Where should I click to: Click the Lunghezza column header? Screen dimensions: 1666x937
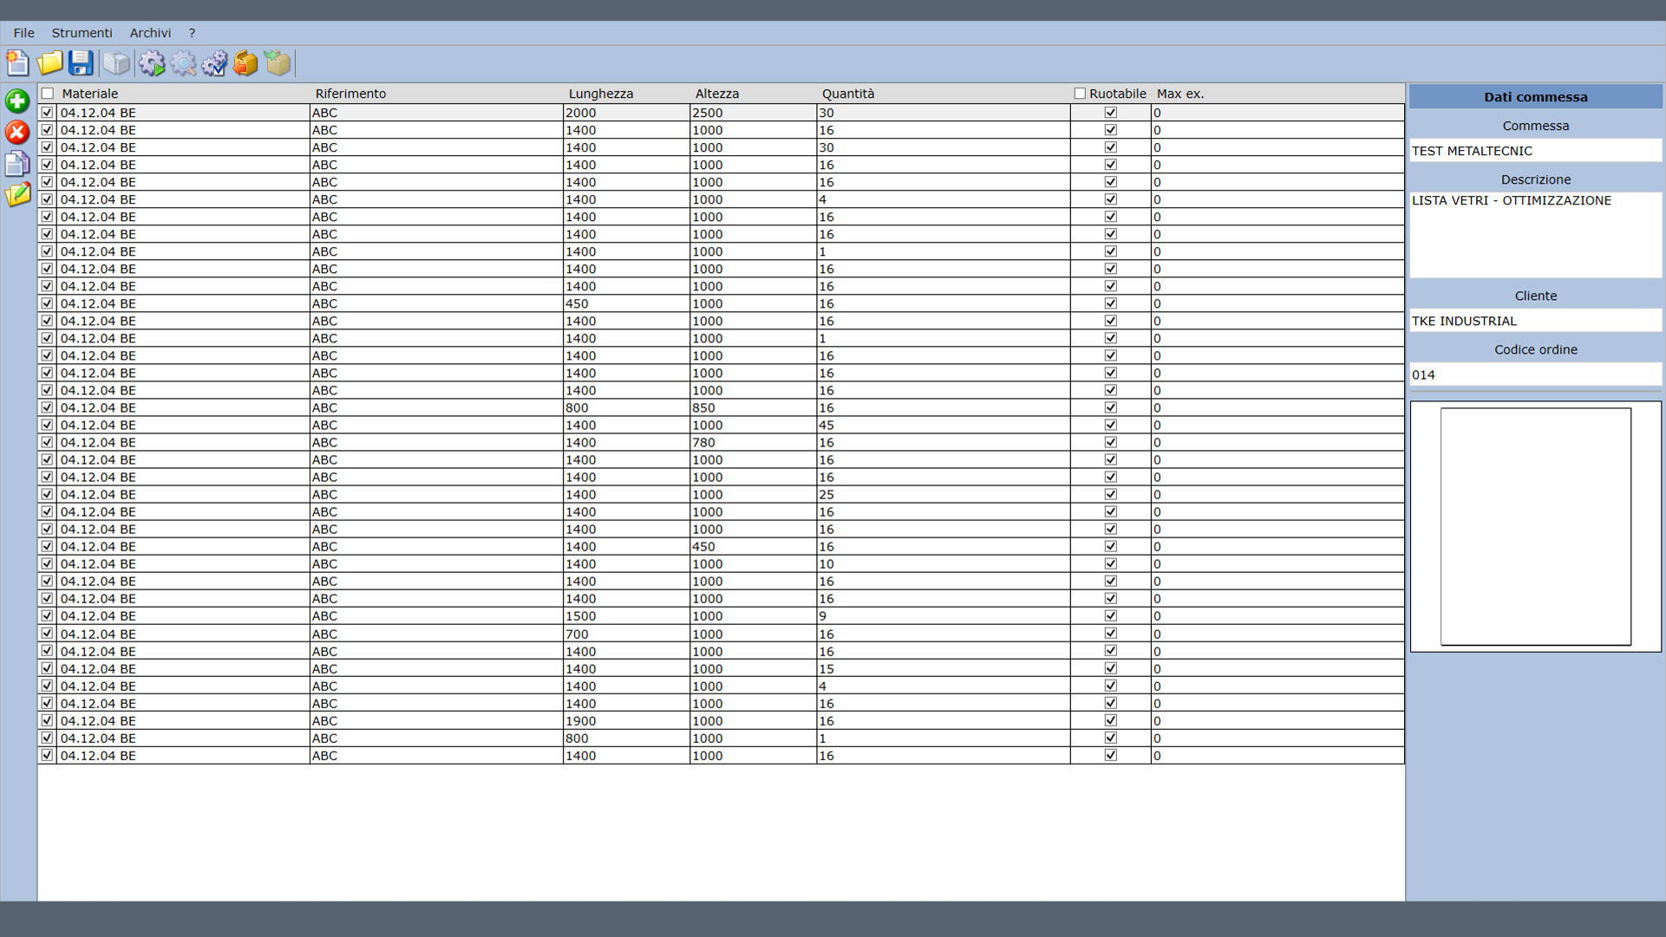pyautogui.click(x=600, y=94)
